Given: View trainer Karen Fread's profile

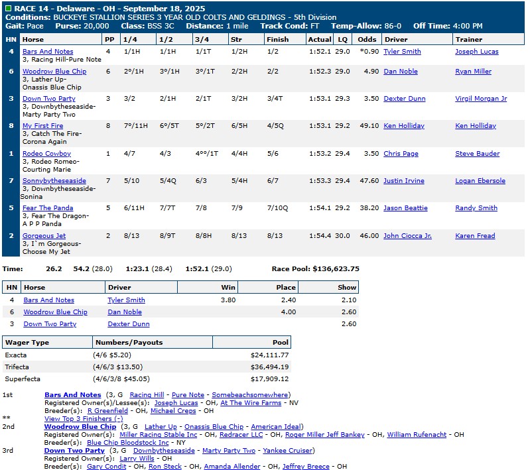Looking at the screenshot, I should coord(475,236).
